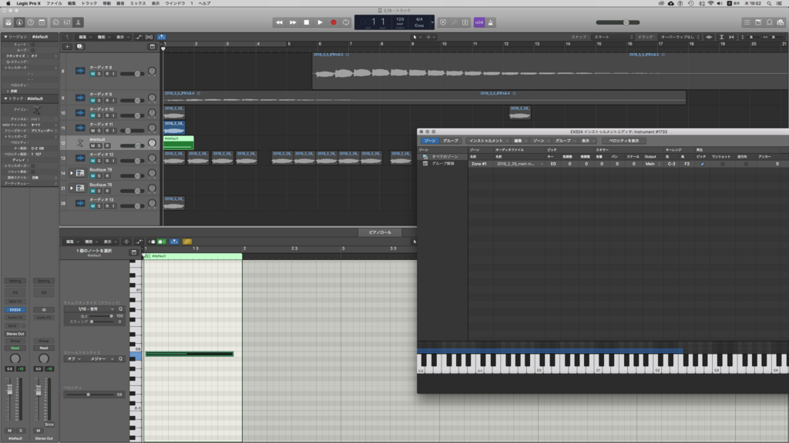Select the green #default MIDI region

pos(179,142)
